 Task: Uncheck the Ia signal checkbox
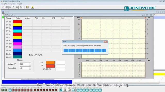click(x=7, y=34)
